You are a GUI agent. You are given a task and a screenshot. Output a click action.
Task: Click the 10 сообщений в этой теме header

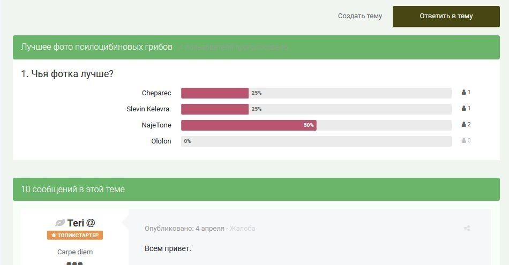(73, 189)
